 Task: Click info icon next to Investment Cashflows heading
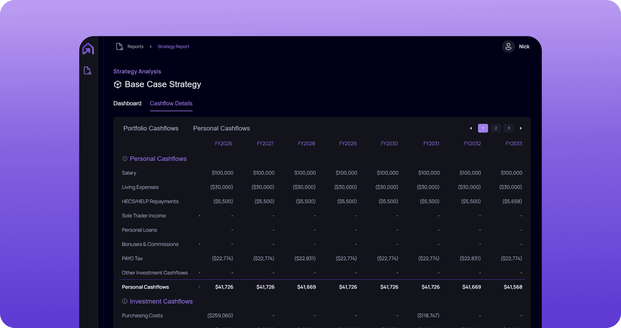[x=125, y=301]
